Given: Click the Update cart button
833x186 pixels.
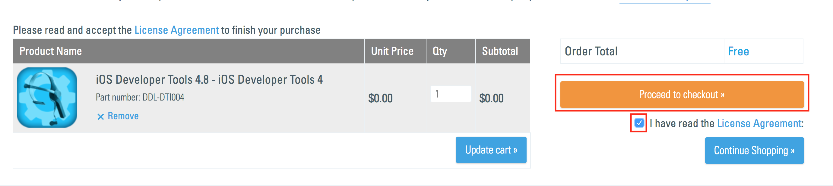Looking at the screenshot, I should pos(491,150).
